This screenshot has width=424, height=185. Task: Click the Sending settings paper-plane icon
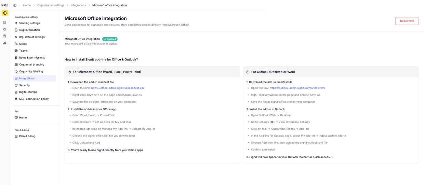pyautogui.click(x=16, y=23)
